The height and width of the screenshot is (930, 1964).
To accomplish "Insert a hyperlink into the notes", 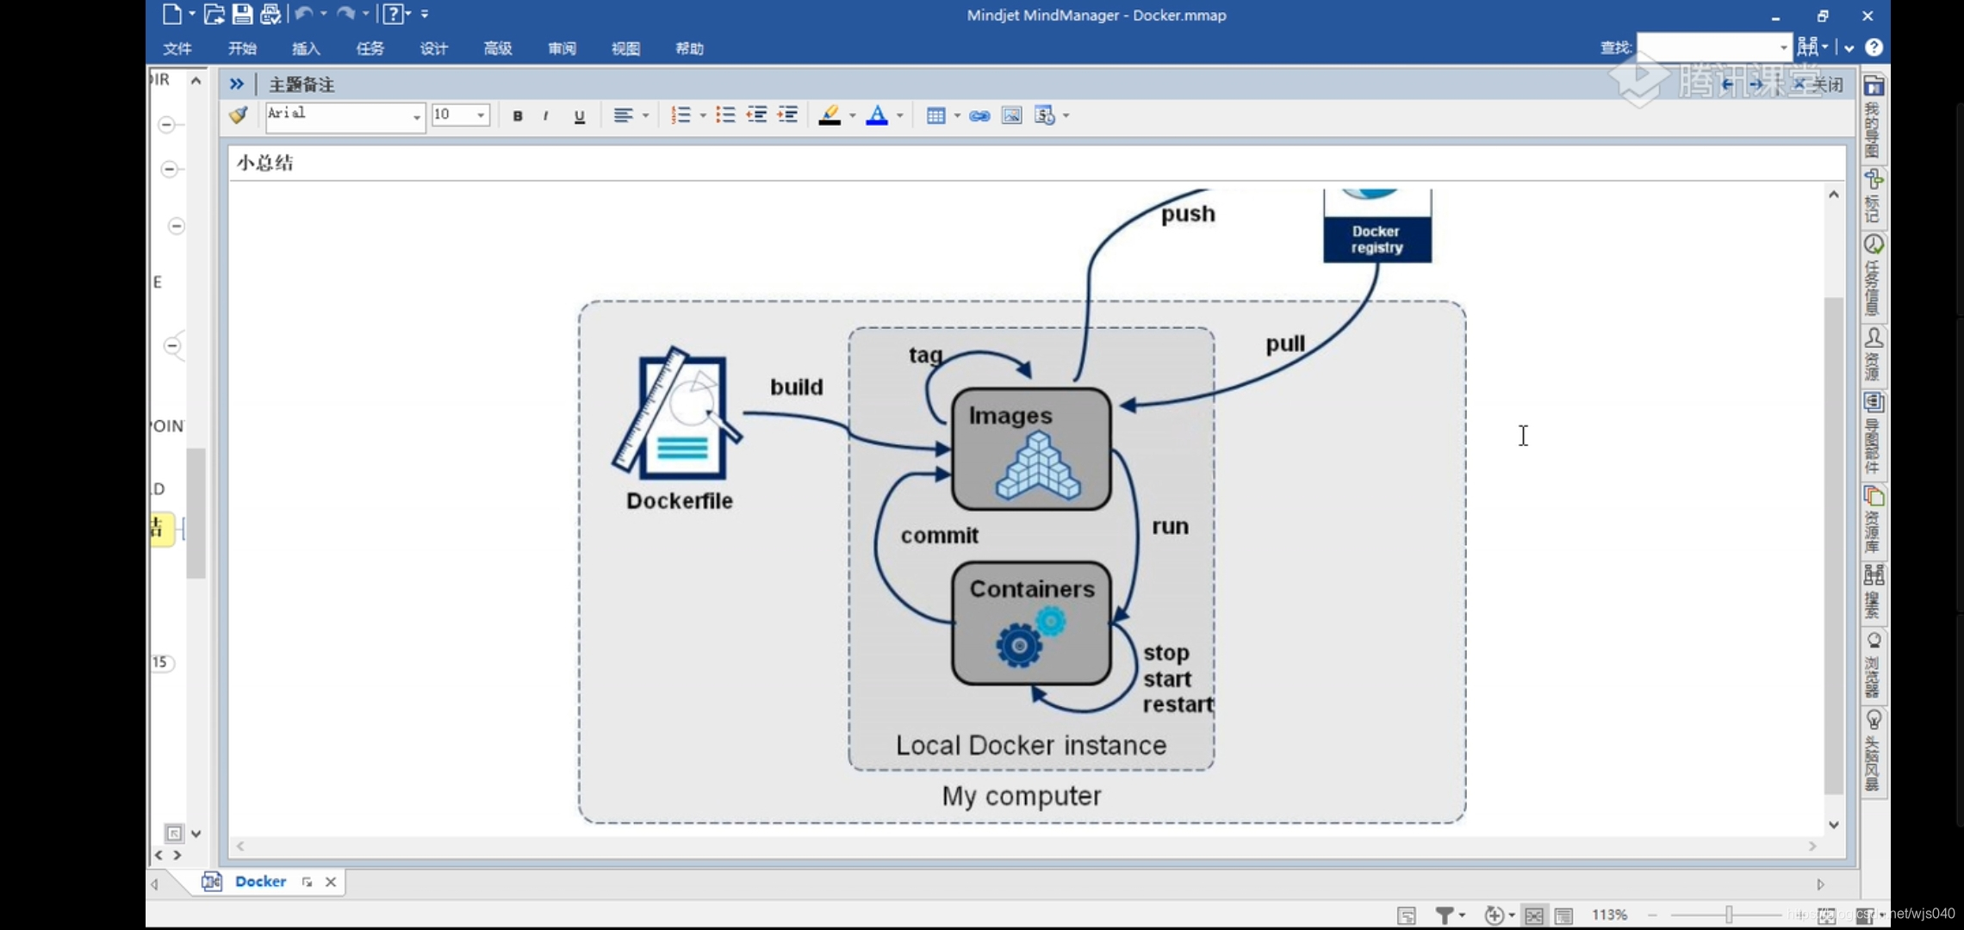I will tap(979, 115).
